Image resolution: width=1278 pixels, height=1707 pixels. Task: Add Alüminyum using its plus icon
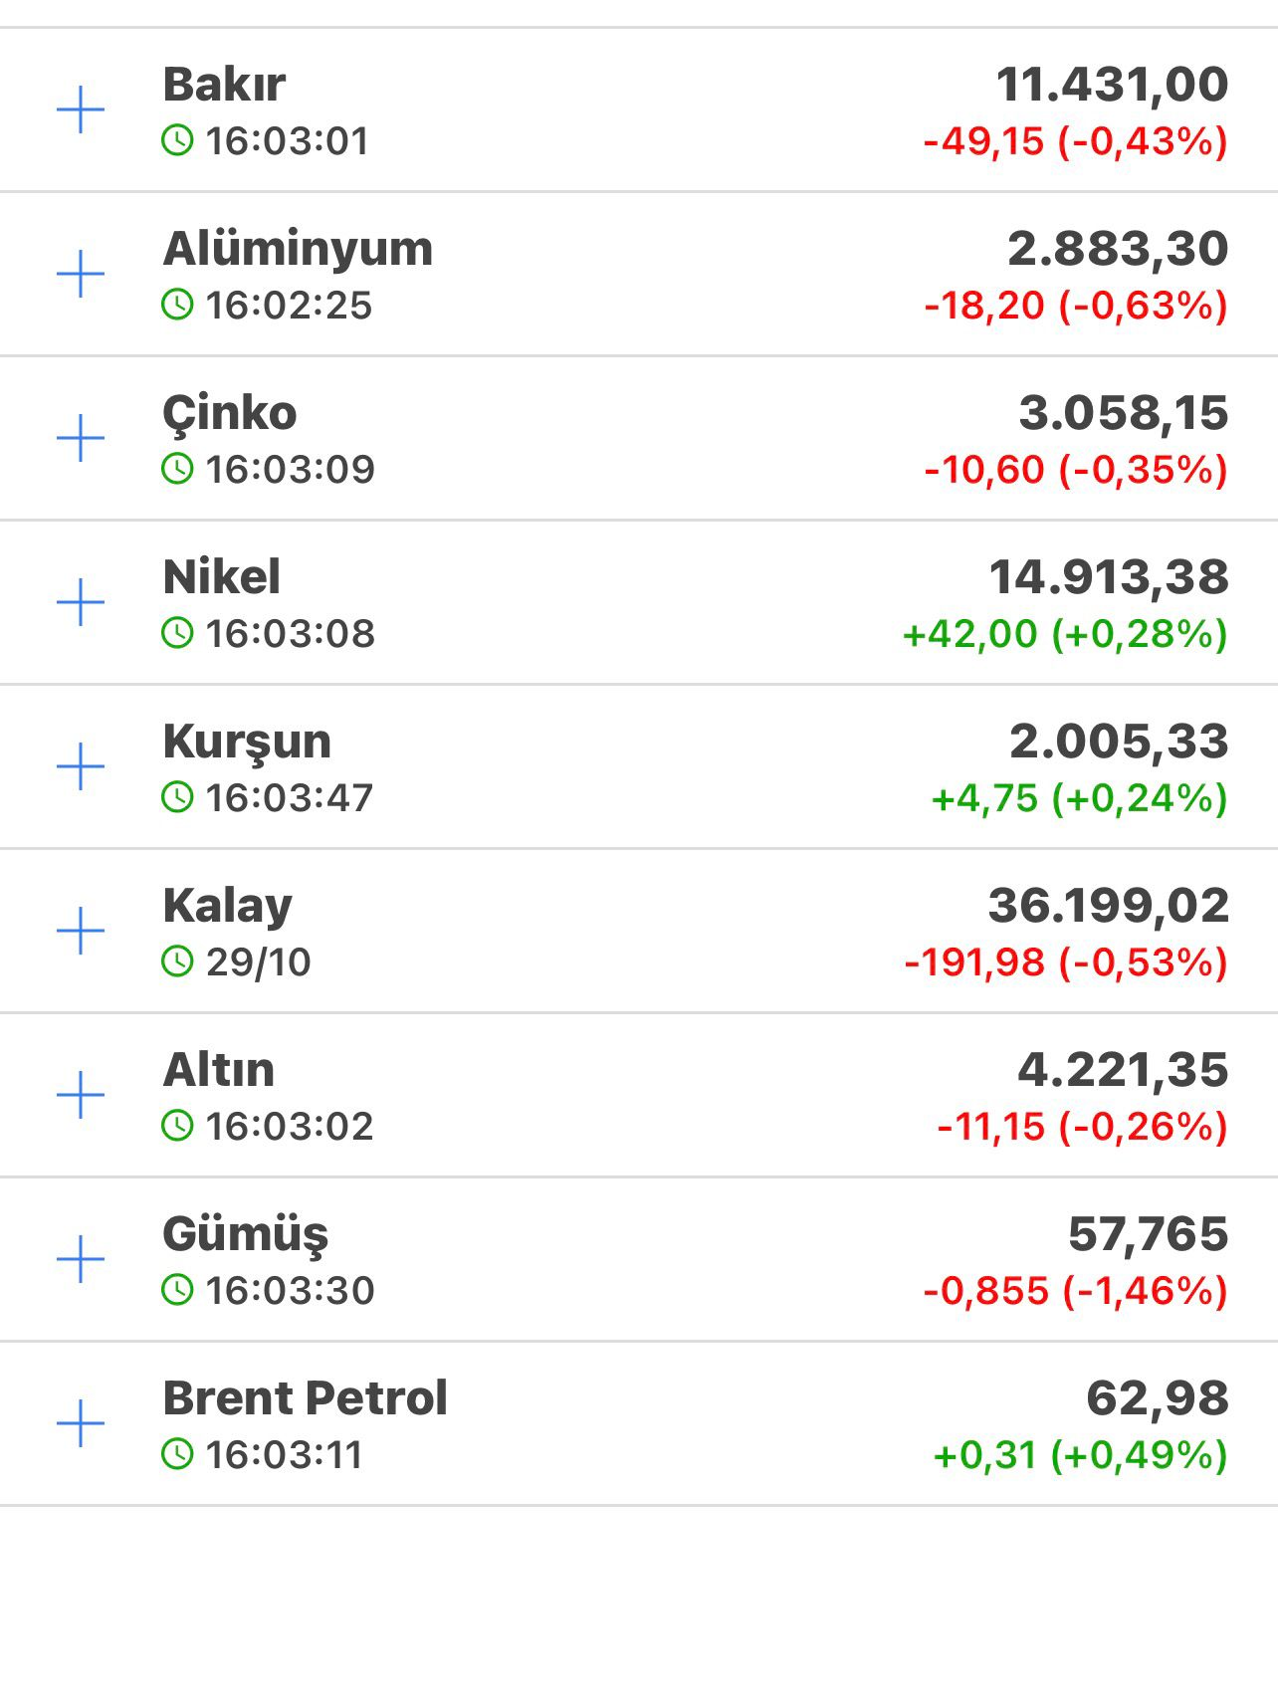pyautogui.click(x=81, y=274)
